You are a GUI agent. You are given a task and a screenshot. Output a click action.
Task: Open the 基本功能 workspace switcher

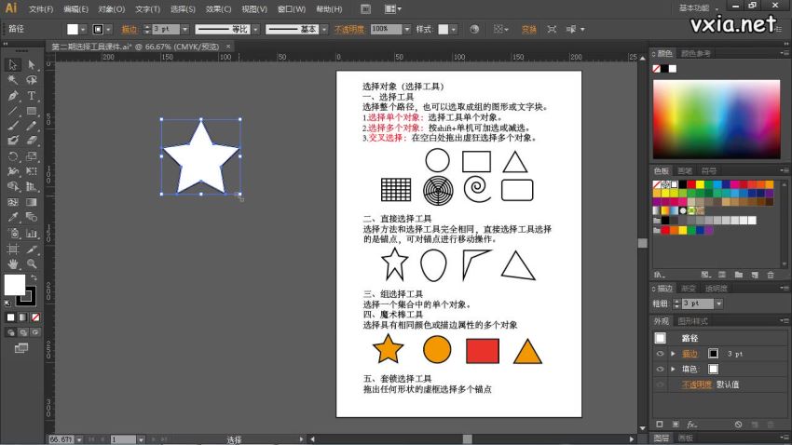click(698, 8)
